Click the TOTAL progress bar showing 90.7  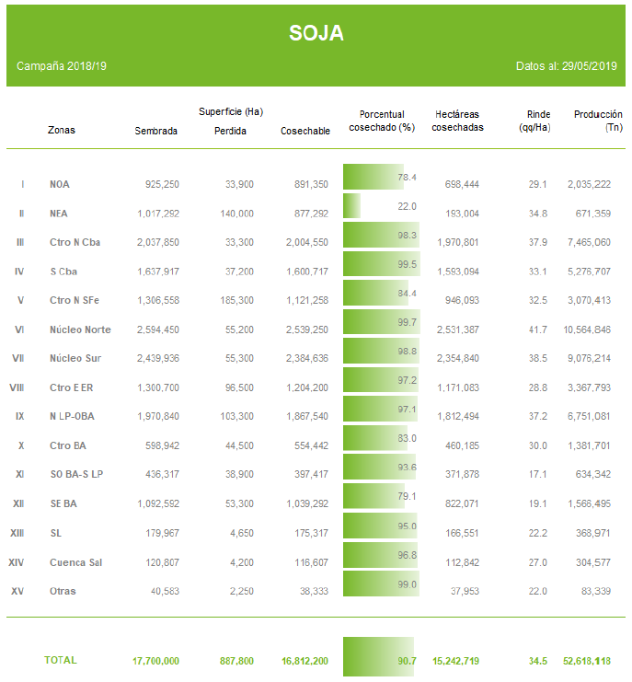pos(378,657)
